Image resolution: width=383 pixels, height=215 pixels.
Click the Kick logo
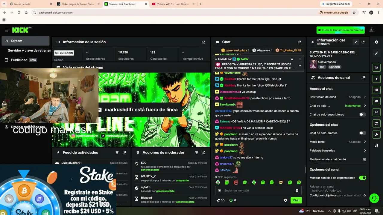tap(22, 30)
